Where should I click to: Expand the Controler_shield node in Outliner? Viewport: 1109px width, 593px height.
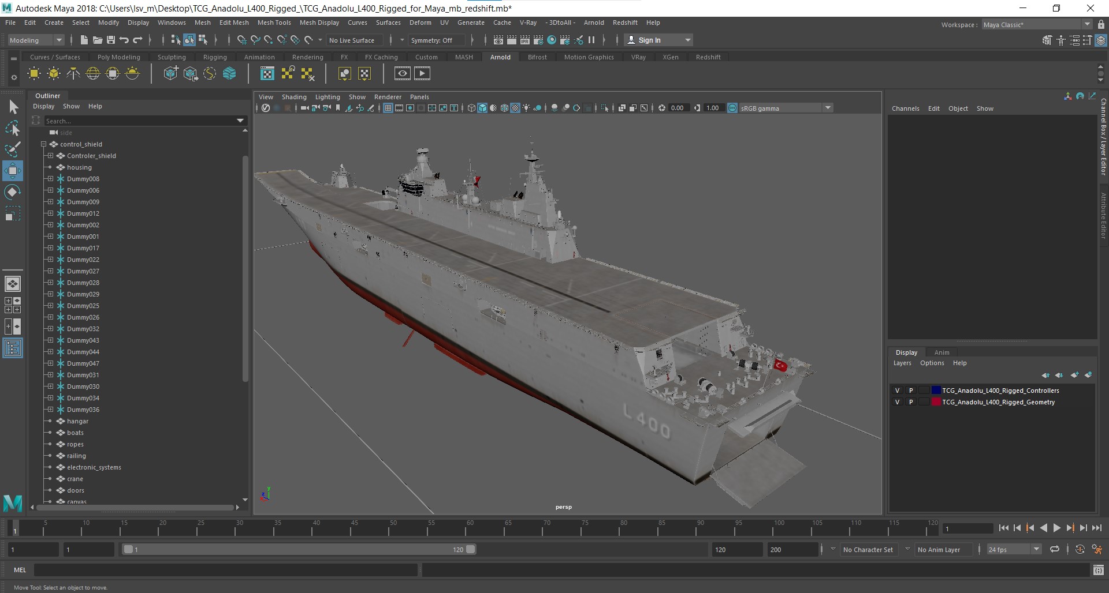[x=50, y=156]
